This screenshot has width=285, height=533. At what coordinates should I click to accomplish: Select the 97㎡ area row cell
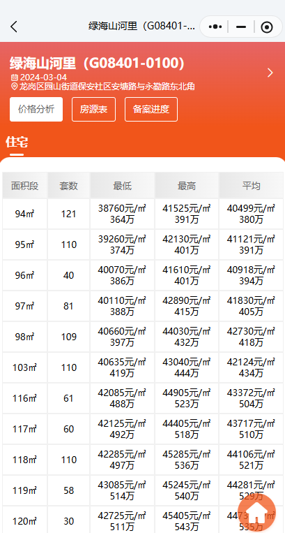(25, 306)
